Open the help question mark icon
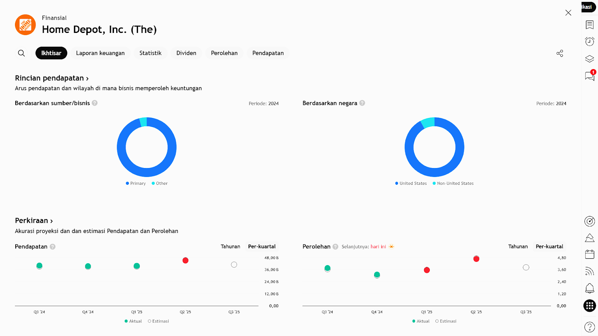The image size is (598, 336). [x=589, y=327]
